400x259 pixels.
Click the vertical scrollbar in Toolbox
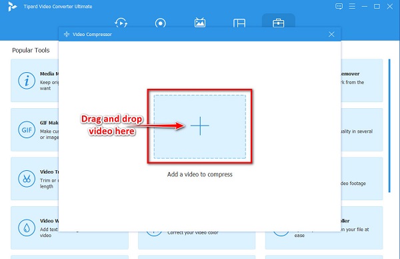[x=389, y=125]
